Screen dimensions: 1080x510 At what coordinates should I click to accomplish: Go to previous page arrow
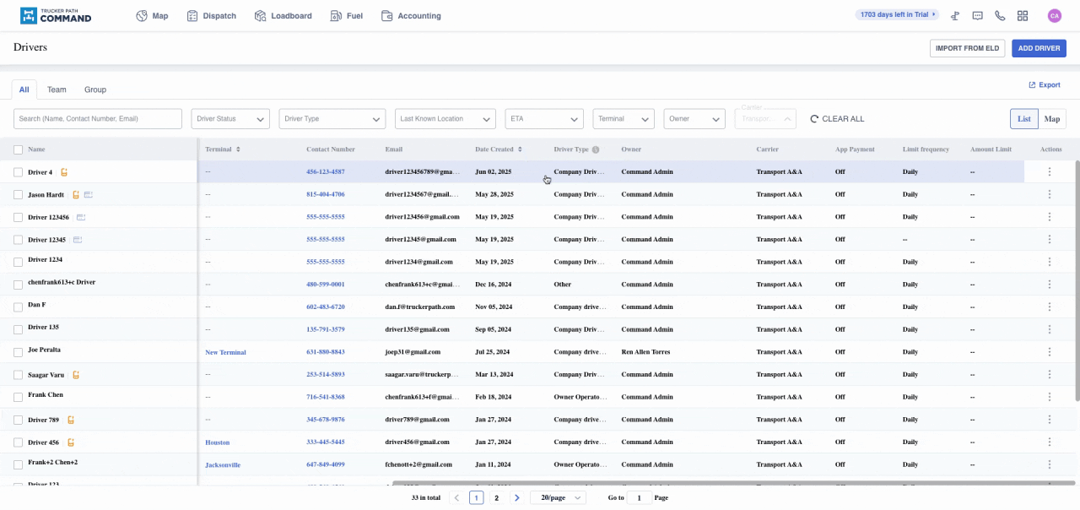click(x=456, y=498)
